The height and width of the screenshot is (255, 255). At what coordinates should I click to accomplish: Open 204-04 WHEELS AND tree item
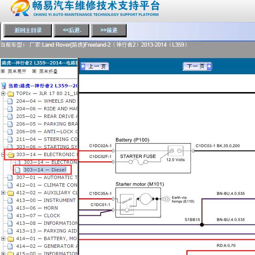tap(46, 101)
